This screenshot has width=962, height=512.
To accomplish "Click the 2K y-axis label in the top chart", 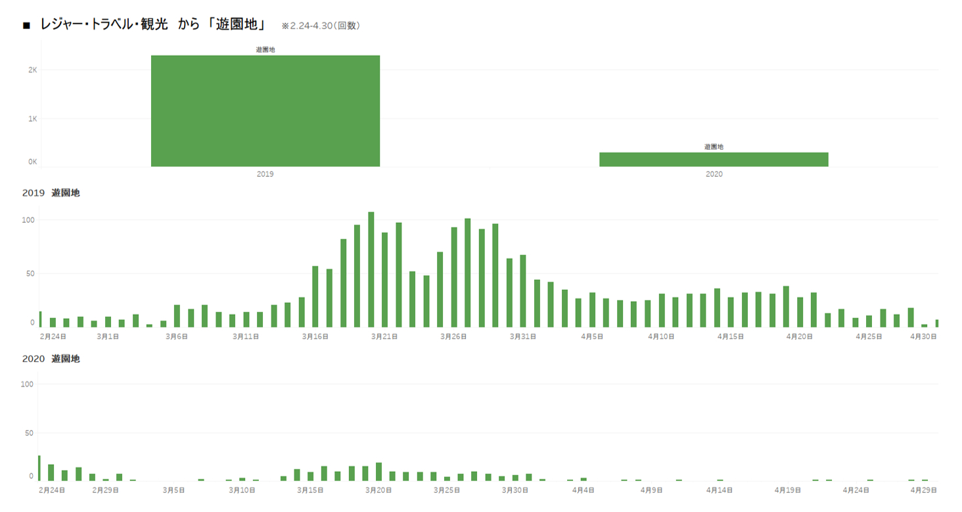I will click(32, 70).
